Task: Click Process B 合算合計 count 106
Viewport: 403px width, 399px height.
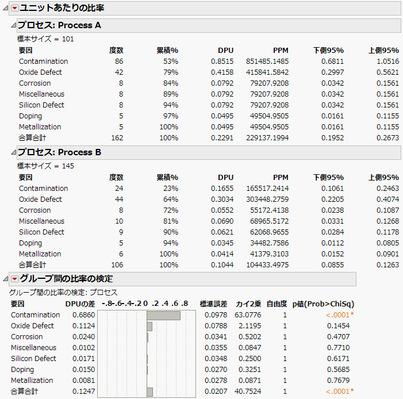Action: 117,265
